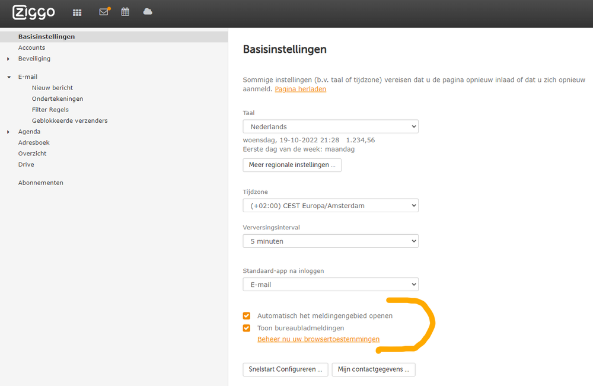
Task: Expand the Agenda tree arrow
Action: click(x=8, y=132)
